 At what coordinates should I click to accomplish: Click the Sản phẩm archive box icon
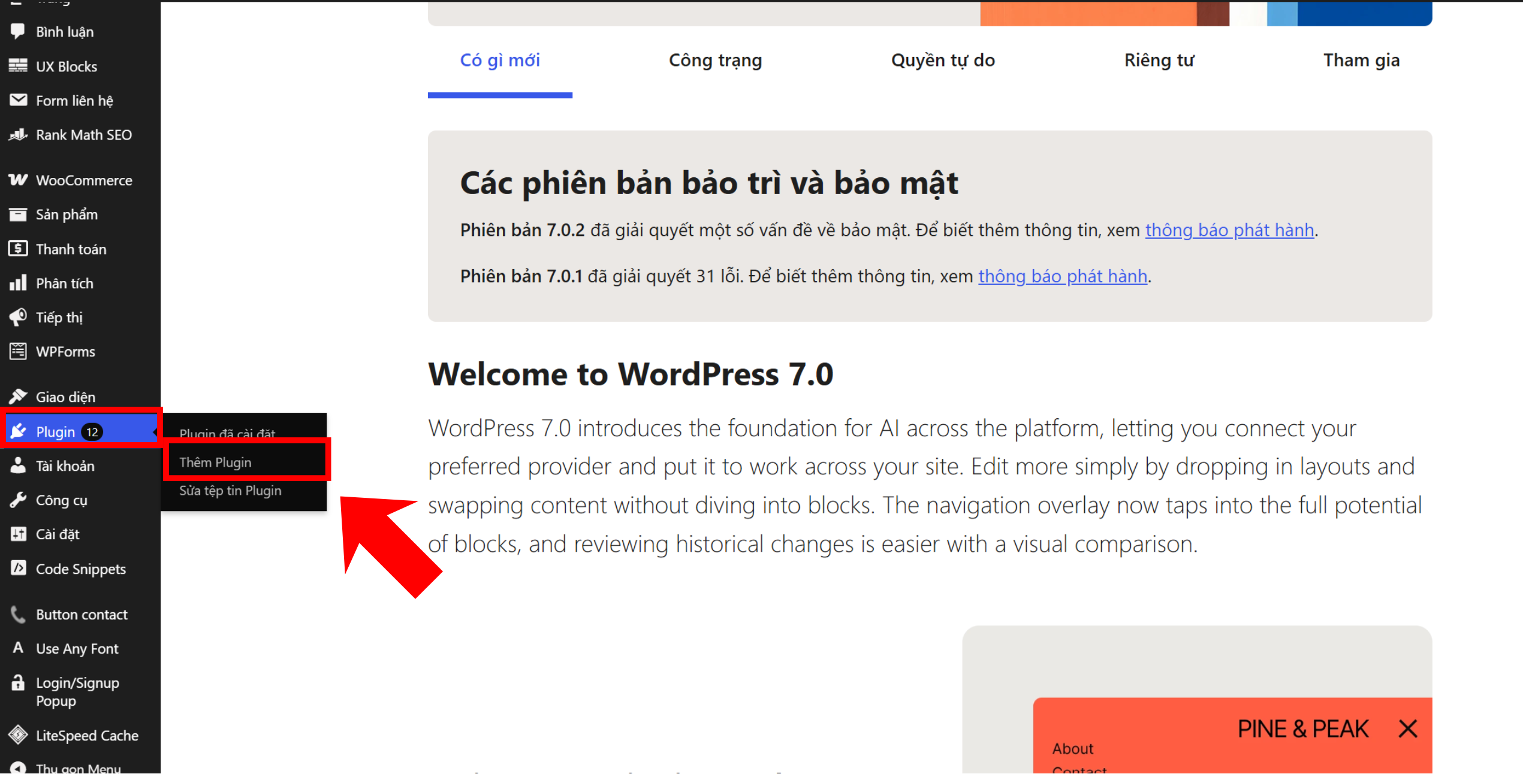point(18,214)
